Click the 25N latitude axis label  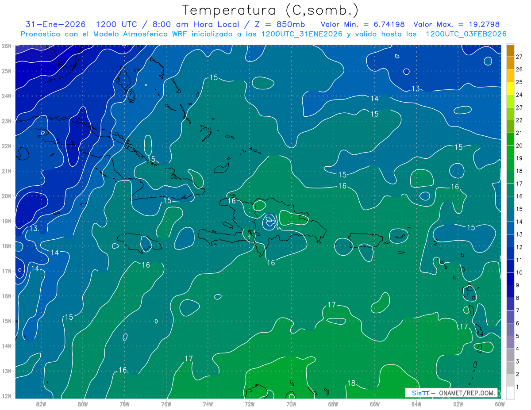6,71
